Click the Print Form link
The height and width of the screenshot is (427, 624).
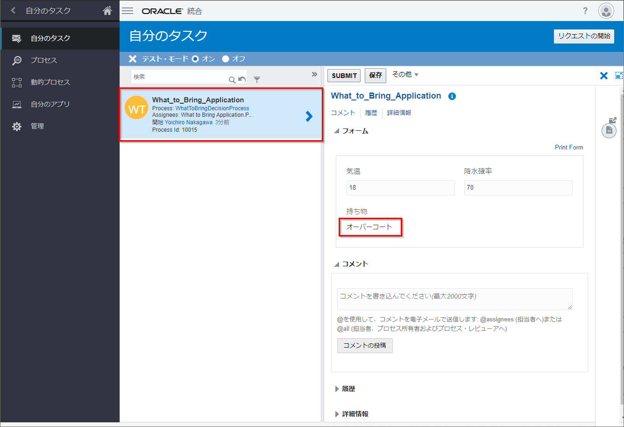click(x=568, y=147)
